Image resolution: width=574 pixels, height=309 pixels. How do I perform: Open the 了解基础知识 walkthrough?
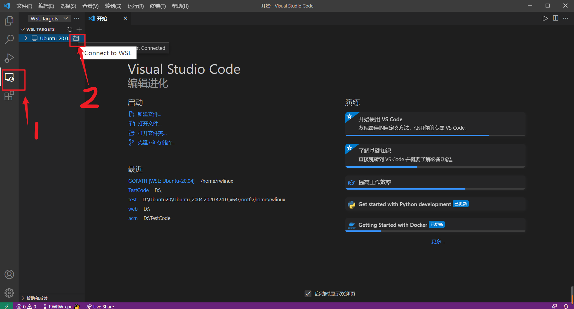[435, 156]
